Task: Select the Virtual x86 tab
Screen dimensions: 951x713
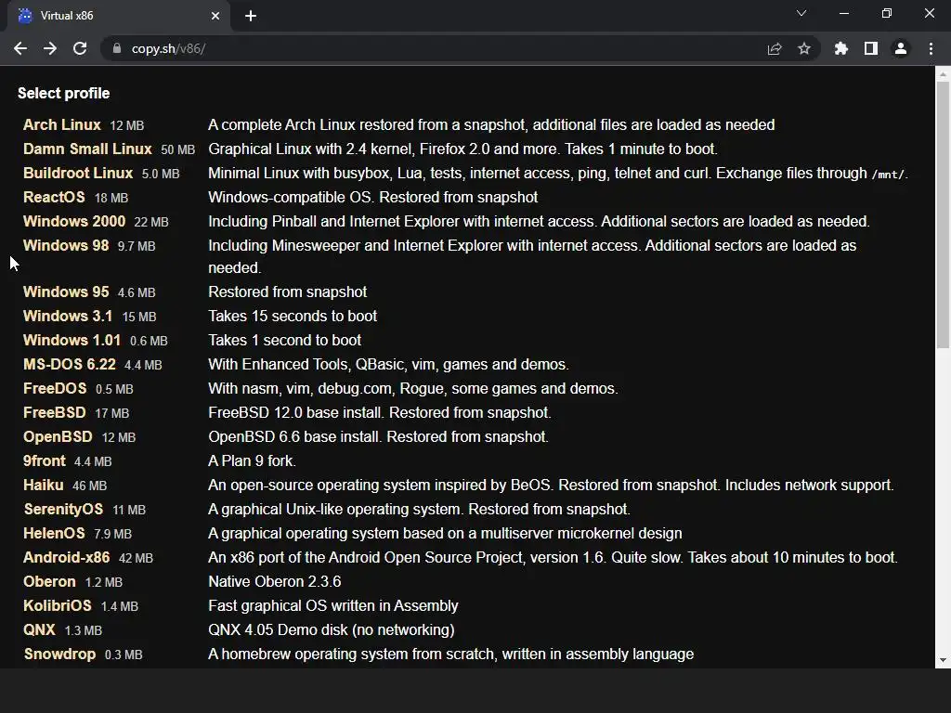Action: pos(111,16)
